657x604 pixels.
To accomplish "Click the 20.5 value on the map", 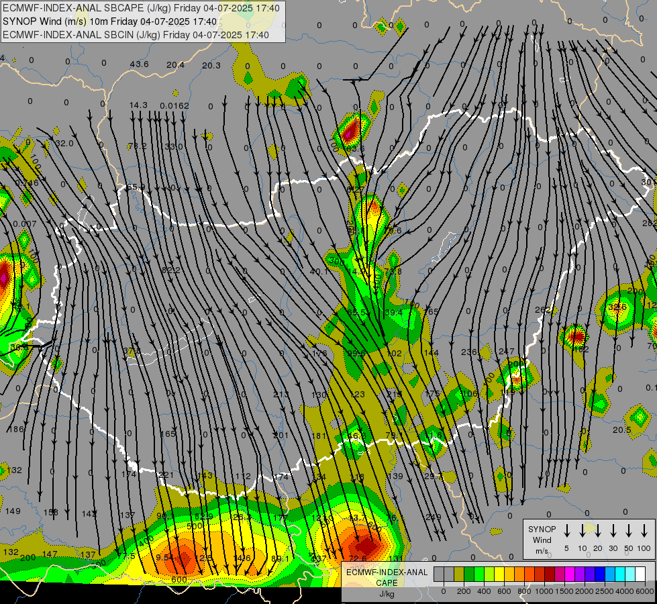I will pos(622,430).
